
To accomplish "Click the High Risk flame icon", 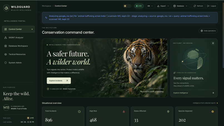I will click(x=124, y=112).
